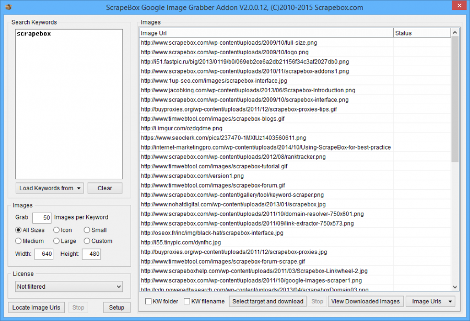470x321 pixels.
Task: Click the Locate Image Urls button
Action: 36,307
